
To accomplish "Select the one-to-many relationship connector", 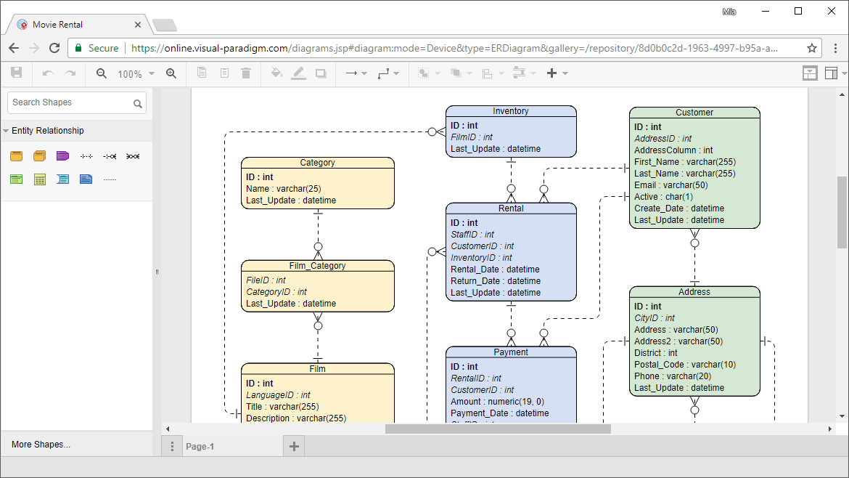I will point(110,157).
